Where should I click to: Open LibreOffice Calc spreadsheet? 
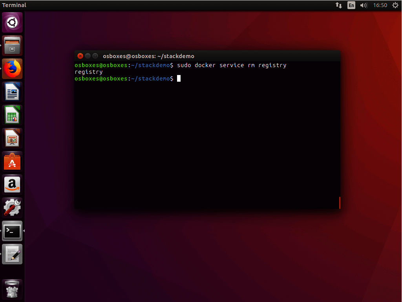tap(12, 115)
